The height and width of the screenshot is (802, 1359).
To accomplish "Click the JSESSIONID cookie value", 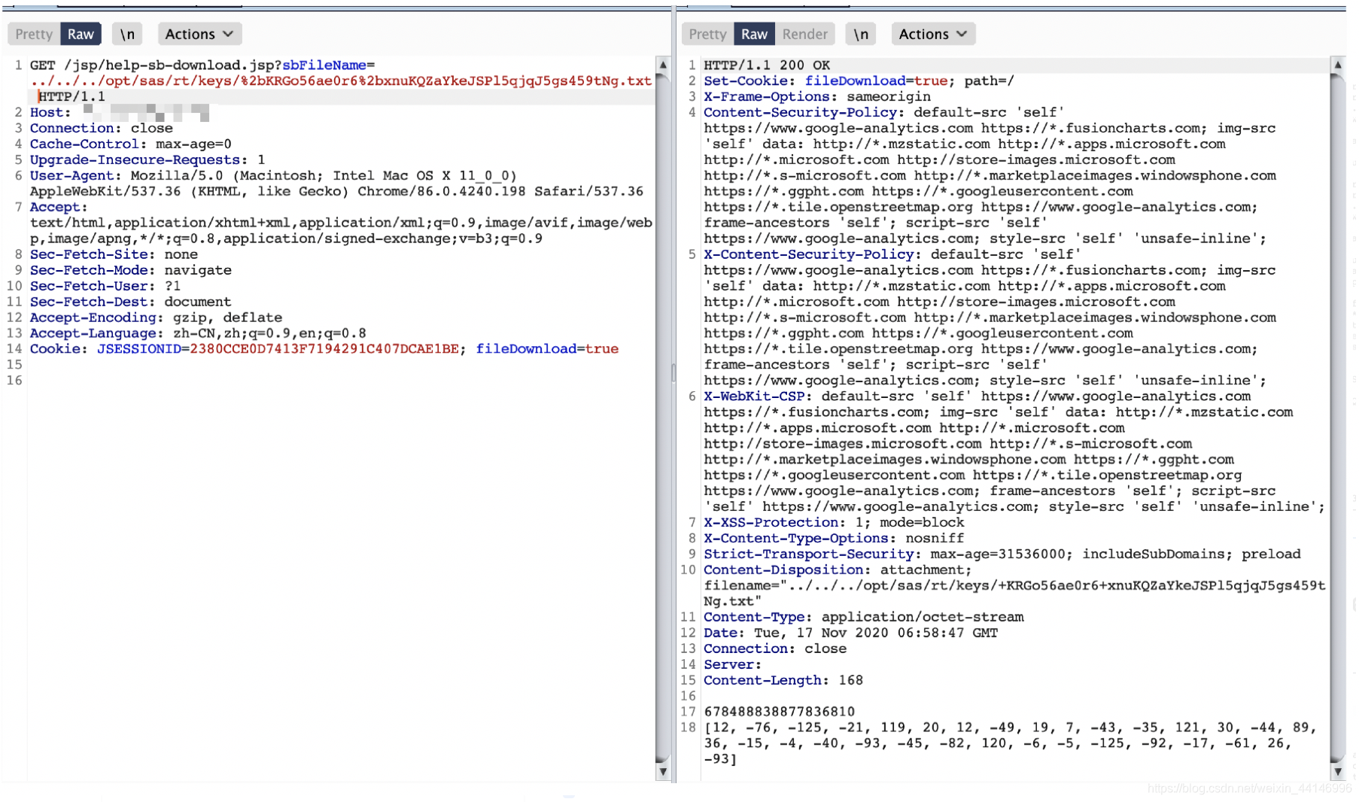I will click(324, 349).
